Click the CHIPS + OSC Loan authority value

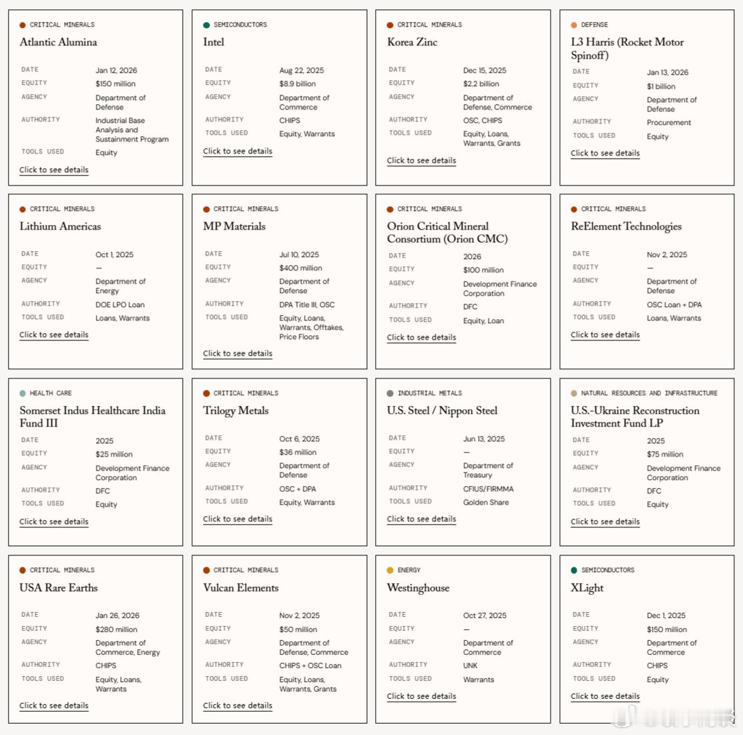tap(310, 666)
